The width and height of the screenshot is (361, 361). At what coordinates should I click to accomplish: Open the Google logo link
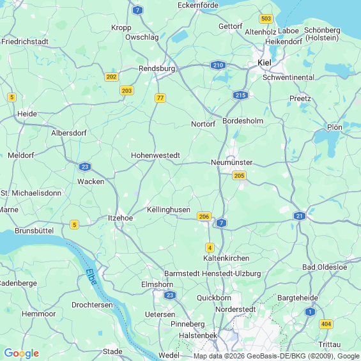(22, 353)
